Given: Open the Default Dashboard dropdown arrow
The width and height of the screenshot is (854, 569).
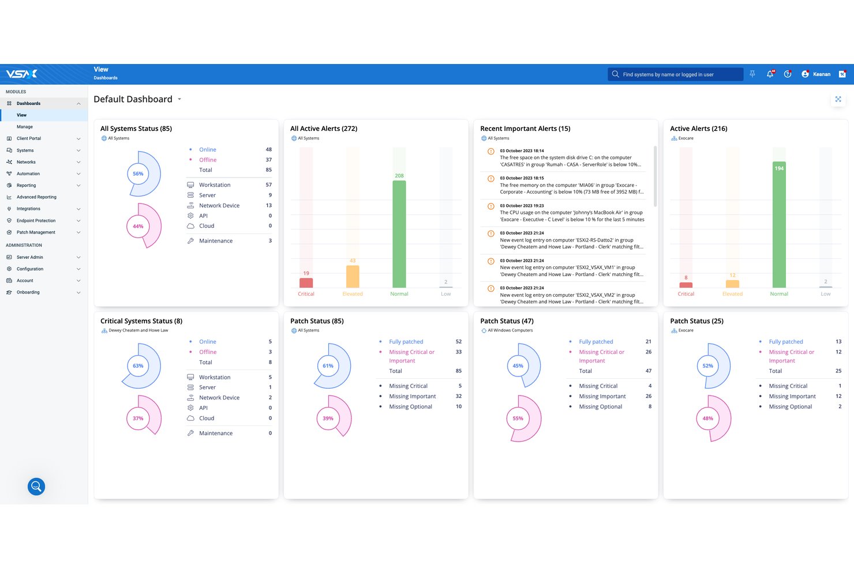Looking at the screenshot, I should click(x=179, y=99).
